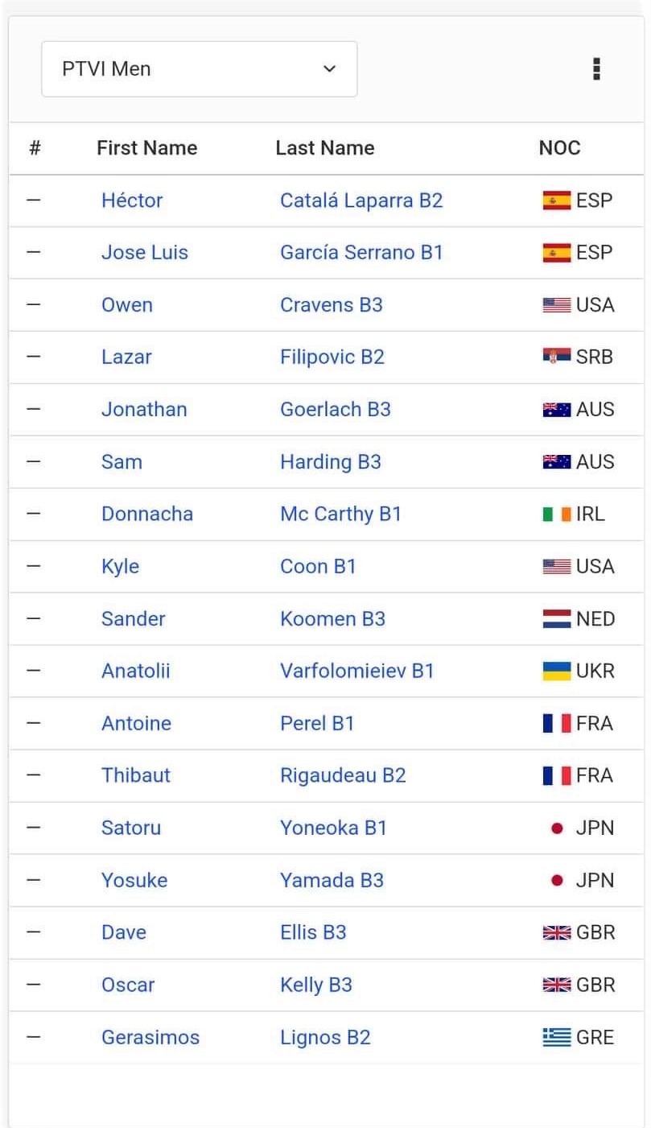Open Cravens B3 last name link

tap(332, 305)
